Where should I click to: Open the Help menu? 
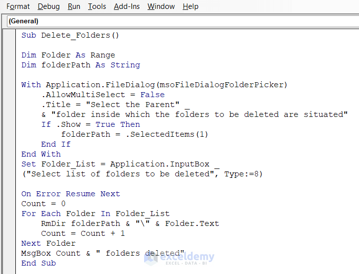pos(191,6)
